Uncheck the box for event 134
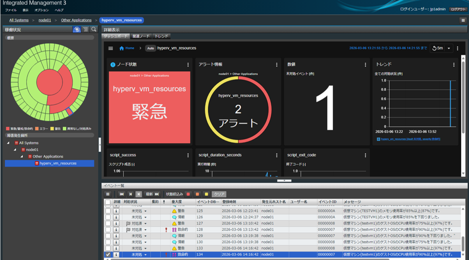 pyautogui.click(x=108, y=255)
